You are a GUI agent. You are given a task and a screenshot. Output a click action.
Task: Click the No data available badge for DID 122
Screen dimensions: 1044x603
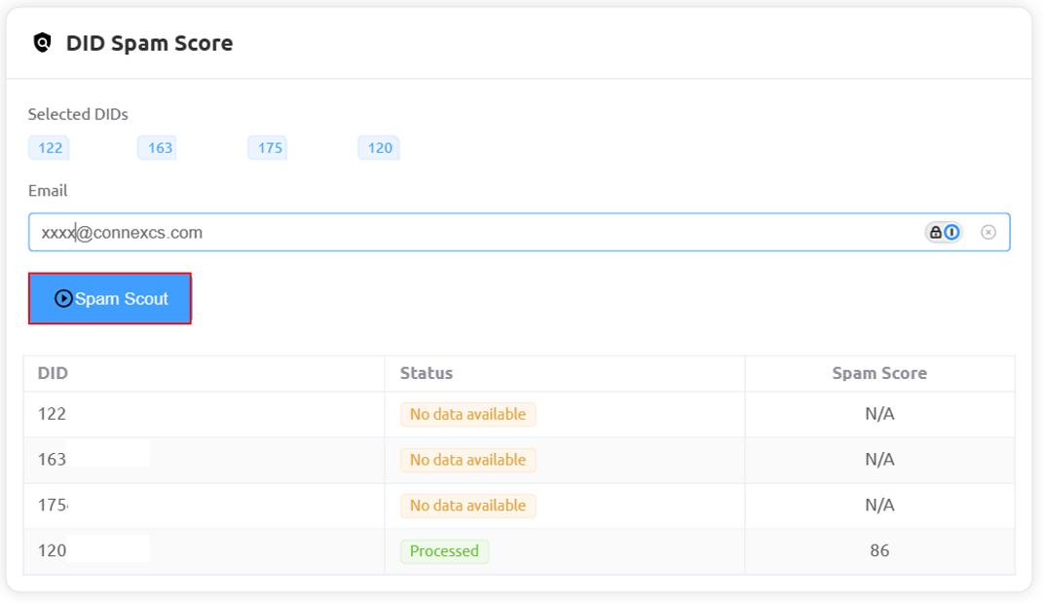tap(468, 414)
